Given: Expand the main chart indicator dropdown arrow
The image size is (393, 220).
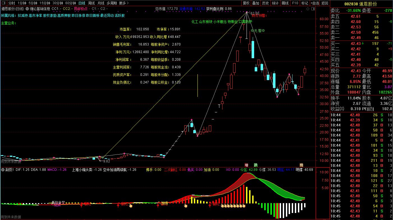Looking at the screenshot, I should 27,9.
